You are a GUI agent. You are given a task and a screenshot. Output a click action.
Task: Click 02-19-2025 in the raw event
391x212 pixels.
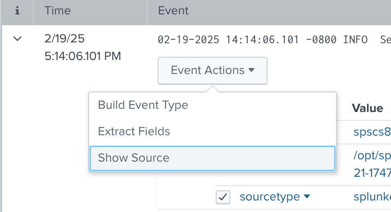[188, 40]
